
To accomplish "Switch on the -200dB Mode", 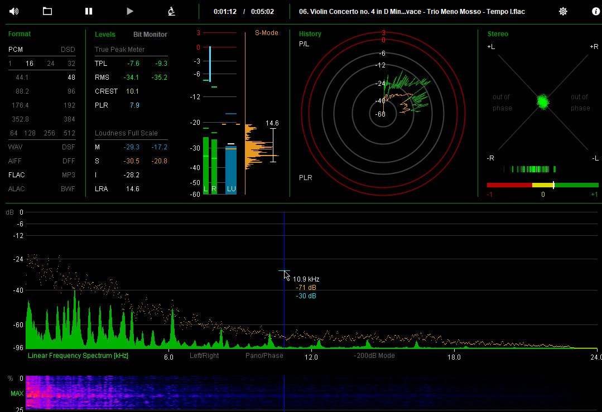I will 374,356.
